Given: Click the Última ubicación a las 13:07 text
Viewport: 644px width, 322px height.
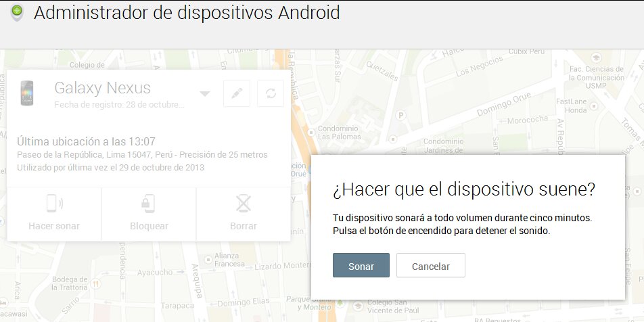Looking at the screenshot, I should click(x=86, y=141).
